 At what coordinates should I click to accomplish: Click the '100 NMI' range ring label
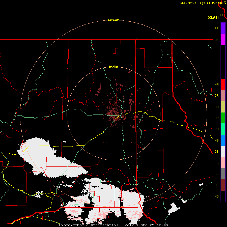113,20
